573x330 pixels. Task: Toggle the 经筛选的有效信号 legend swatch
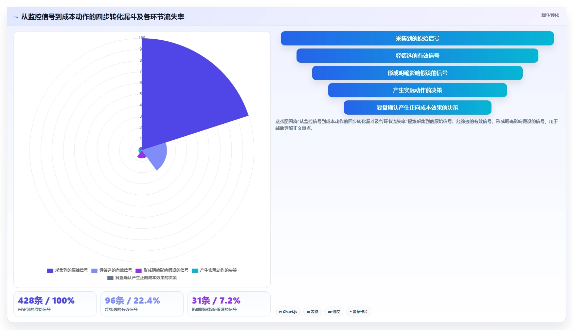[x=94, y=270]
